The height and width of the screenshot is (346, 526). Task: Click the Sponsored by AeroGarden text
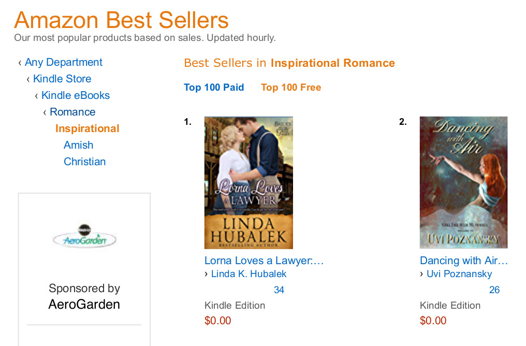(84, 296)
